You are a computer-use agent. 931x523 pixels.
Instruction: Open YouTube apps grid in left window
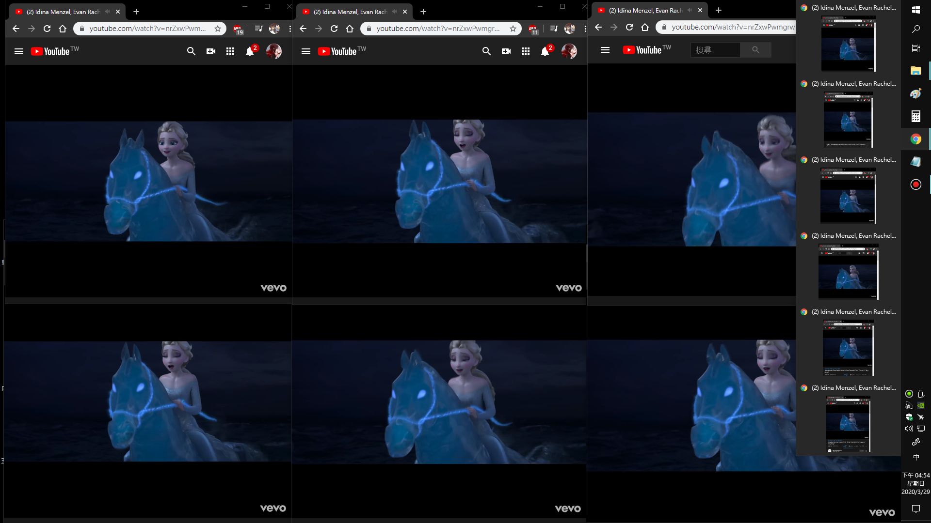230,51
